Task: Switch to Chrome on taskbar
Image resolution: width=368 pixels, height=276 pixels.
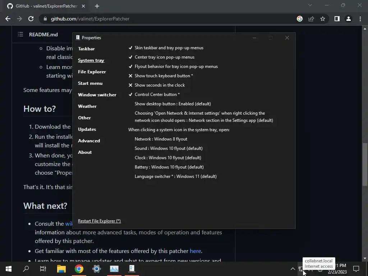Action: pos(79,268)
